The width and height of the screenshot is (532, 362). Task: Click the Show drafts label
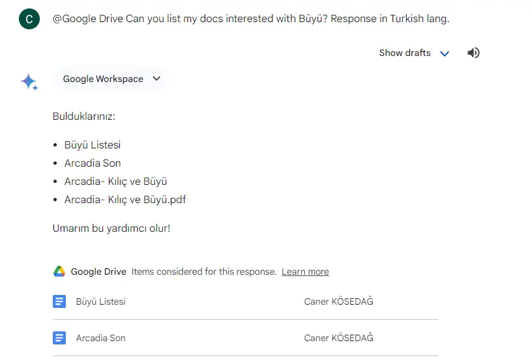click(405, 53)
